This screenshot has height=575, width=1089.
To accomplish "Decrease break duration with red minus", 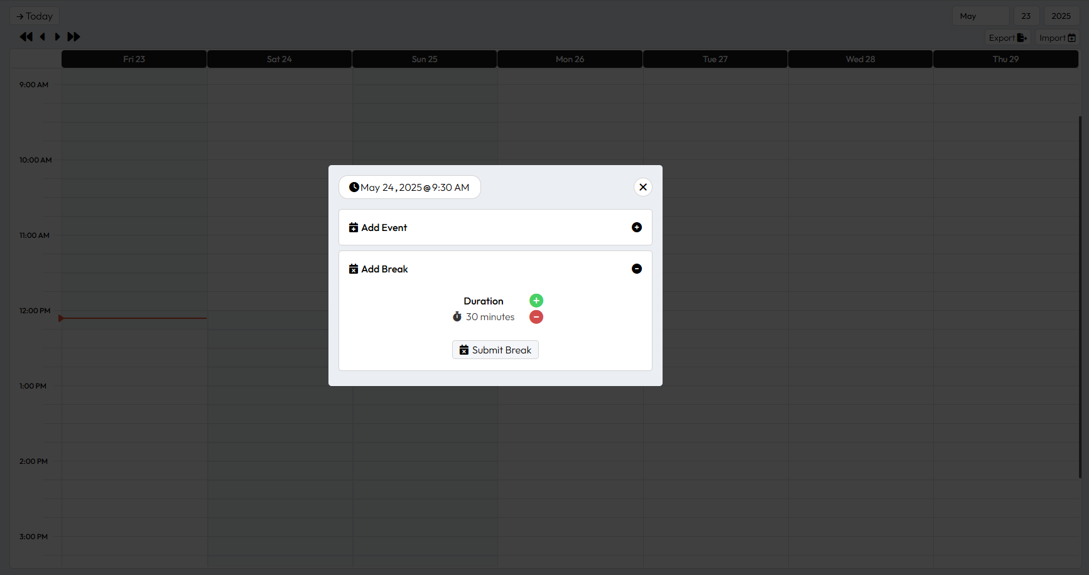I will (x=536, y=317).
